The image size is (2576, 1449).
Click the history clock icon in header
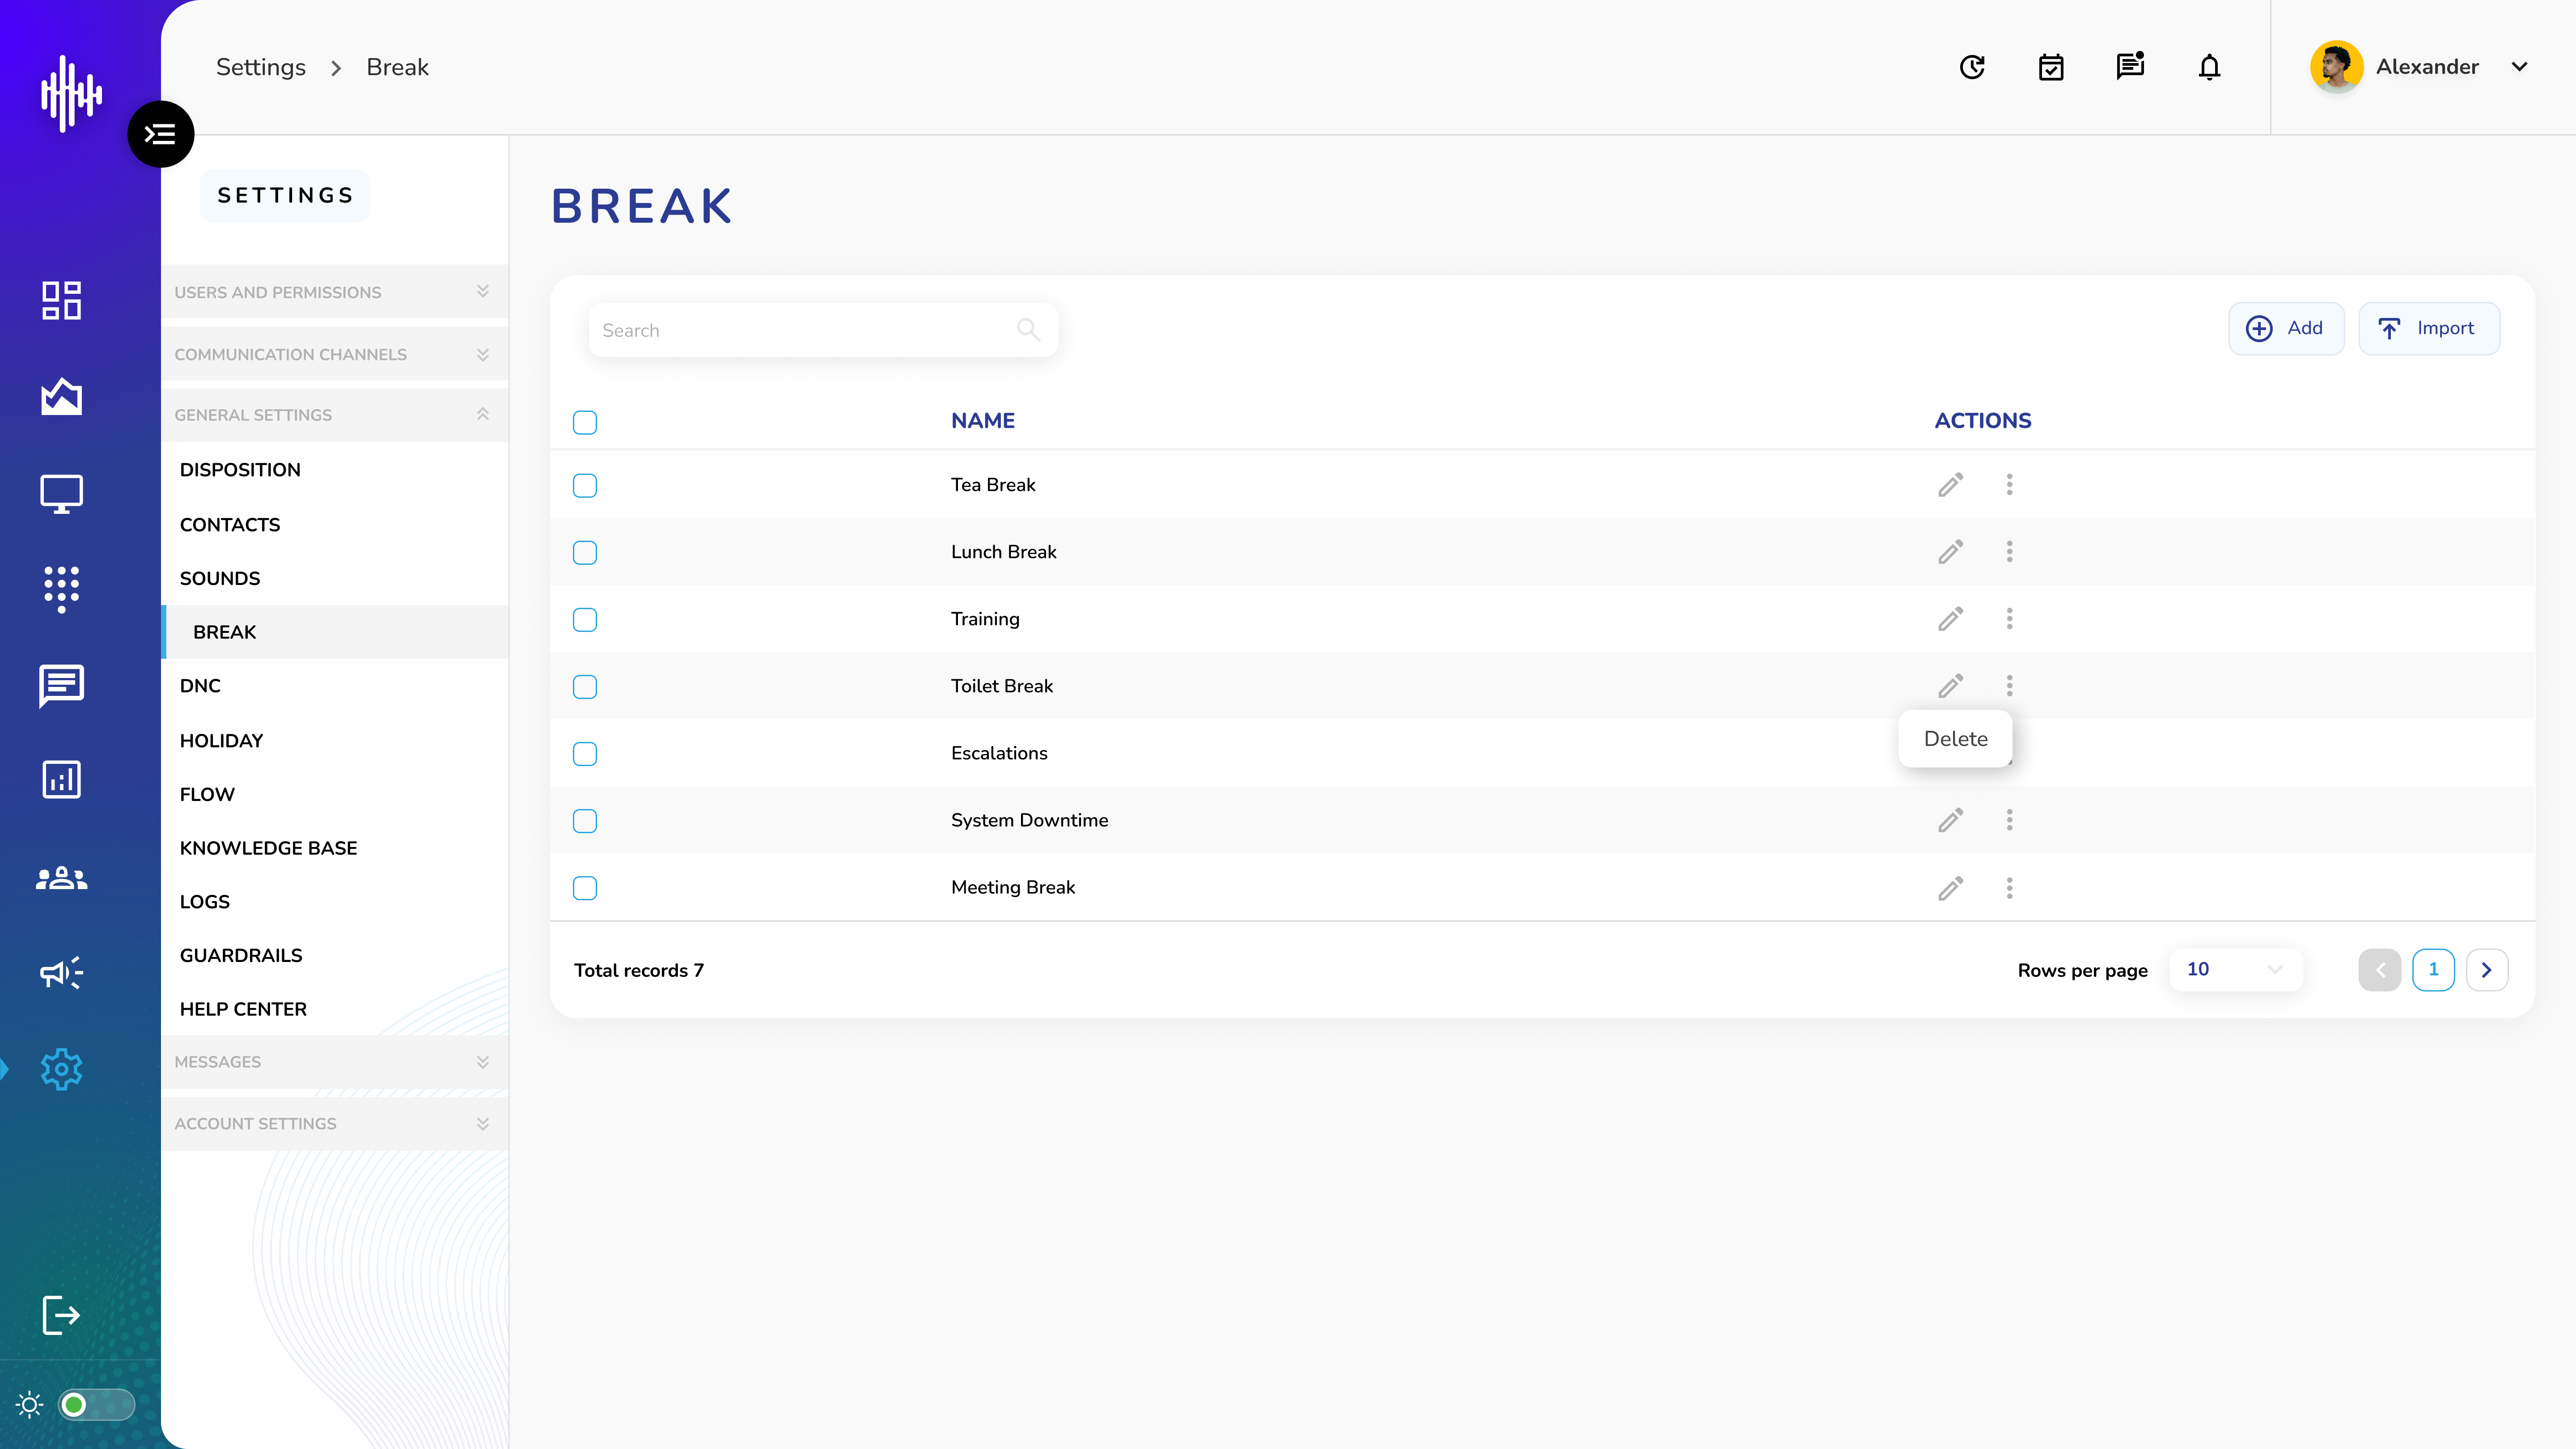pos(1972,67)
